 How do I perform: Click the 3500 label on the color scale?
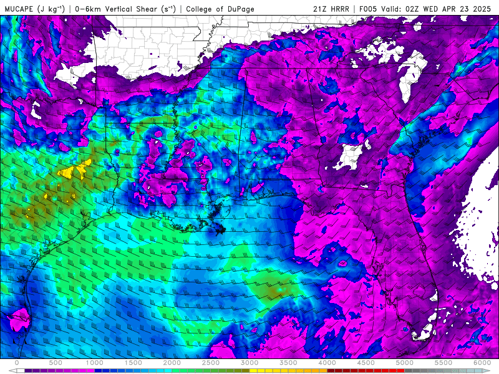pos(288,363)
